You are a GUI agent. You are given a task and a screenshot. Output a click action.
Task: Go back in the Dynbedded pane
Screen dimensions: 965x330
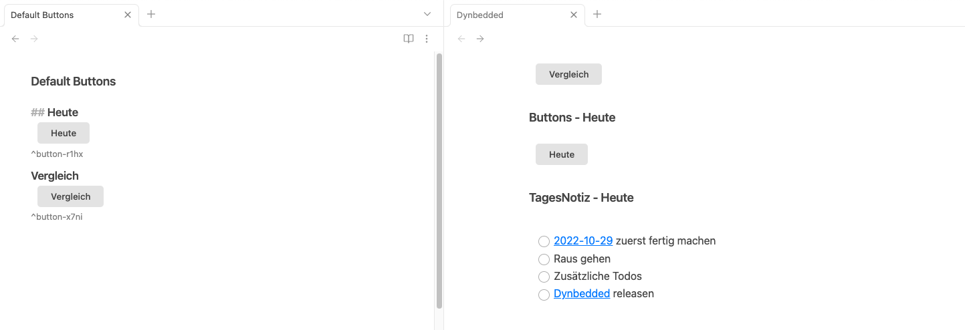tap(461, 39)
